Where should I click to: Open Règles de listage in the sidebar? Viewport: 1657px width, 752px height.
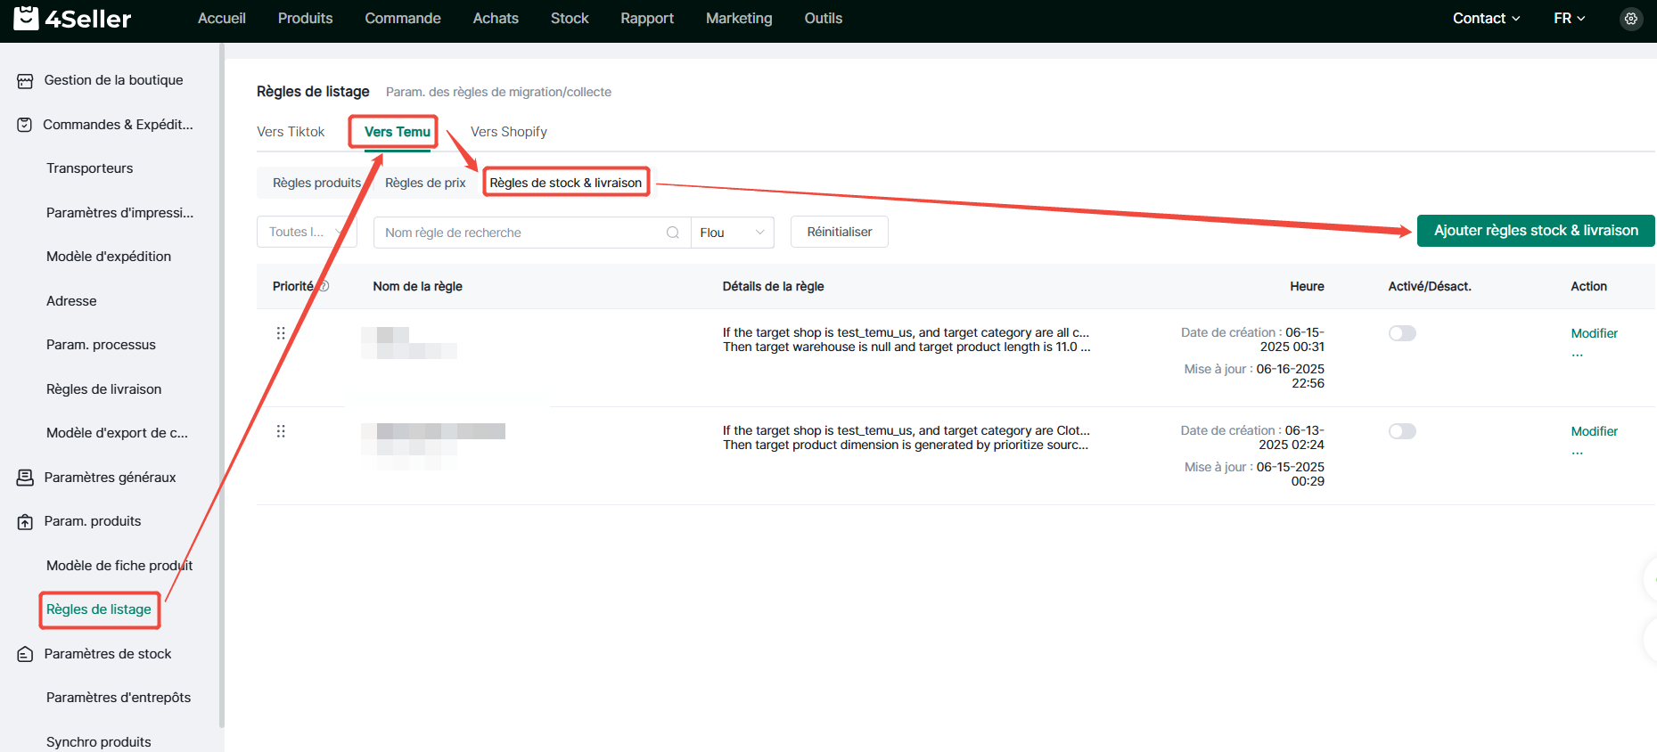[x=99, y=609]
